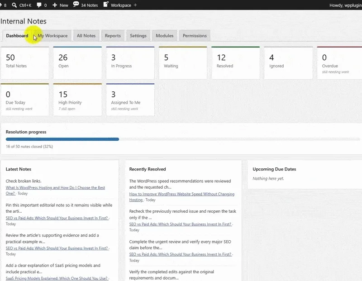Click the 'Upcoming Due Dates' heading
The width and height of the screenshot is (362, 281).
(274, 169)
